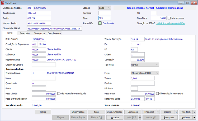Enable Não recalcular Peso Líquido checkbox
This screenshot has width=198, height=121.
coord(59,94)
